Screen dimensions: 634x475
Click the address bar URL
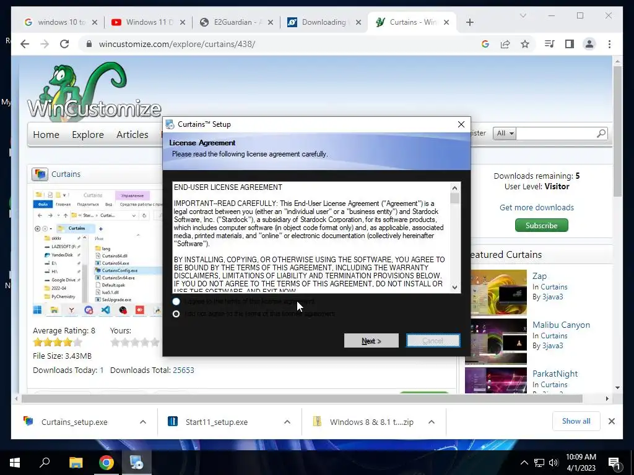tap(176, 44)
